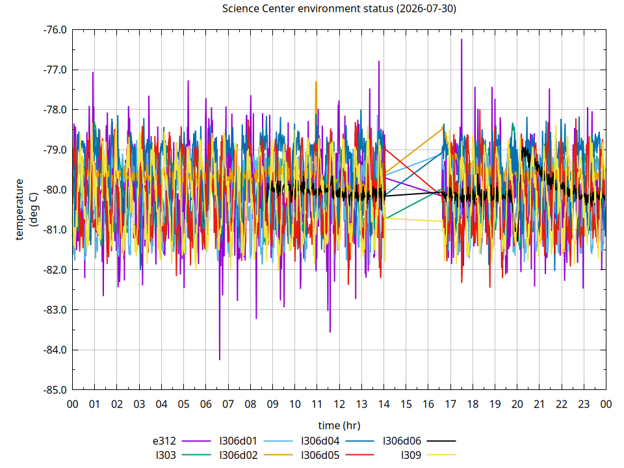Select the l309 legend label
Viewport: 624px width, 468px height.
pos(411,455)
